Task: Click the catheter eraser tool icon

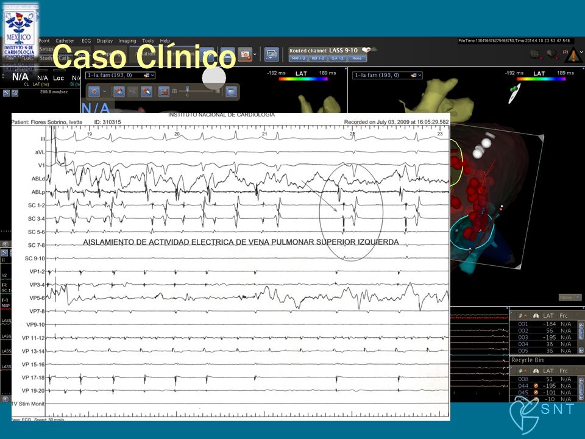Action: coord(146,91)
